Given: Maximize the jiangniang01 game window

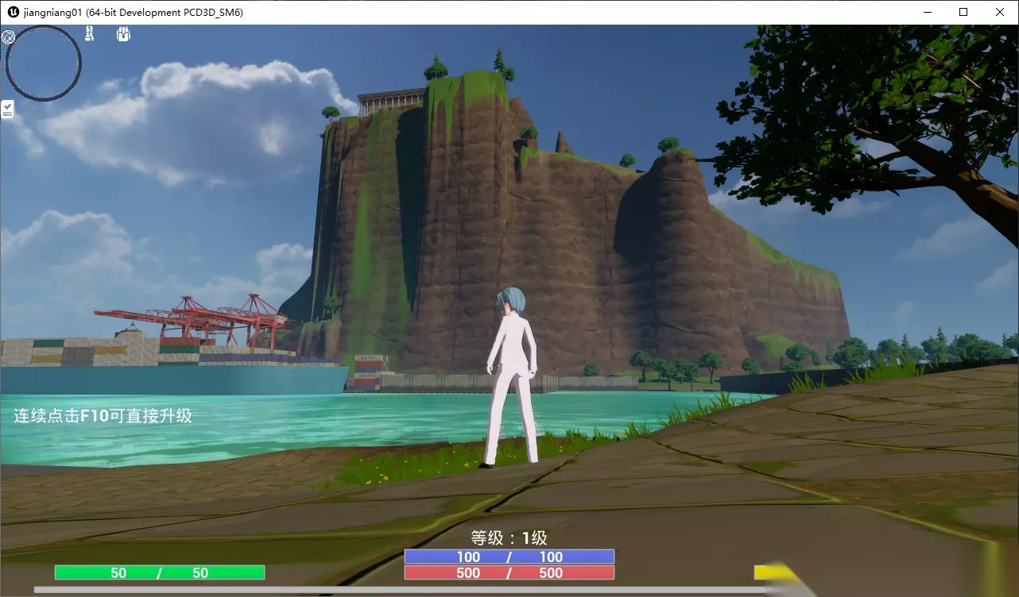Looking at the screenshot, I should tap(963, 12).
